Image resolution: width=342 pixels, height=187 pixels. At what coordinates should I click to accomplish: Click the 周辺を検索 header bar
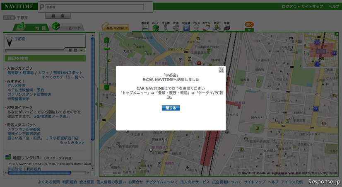[x=45, y=58]
